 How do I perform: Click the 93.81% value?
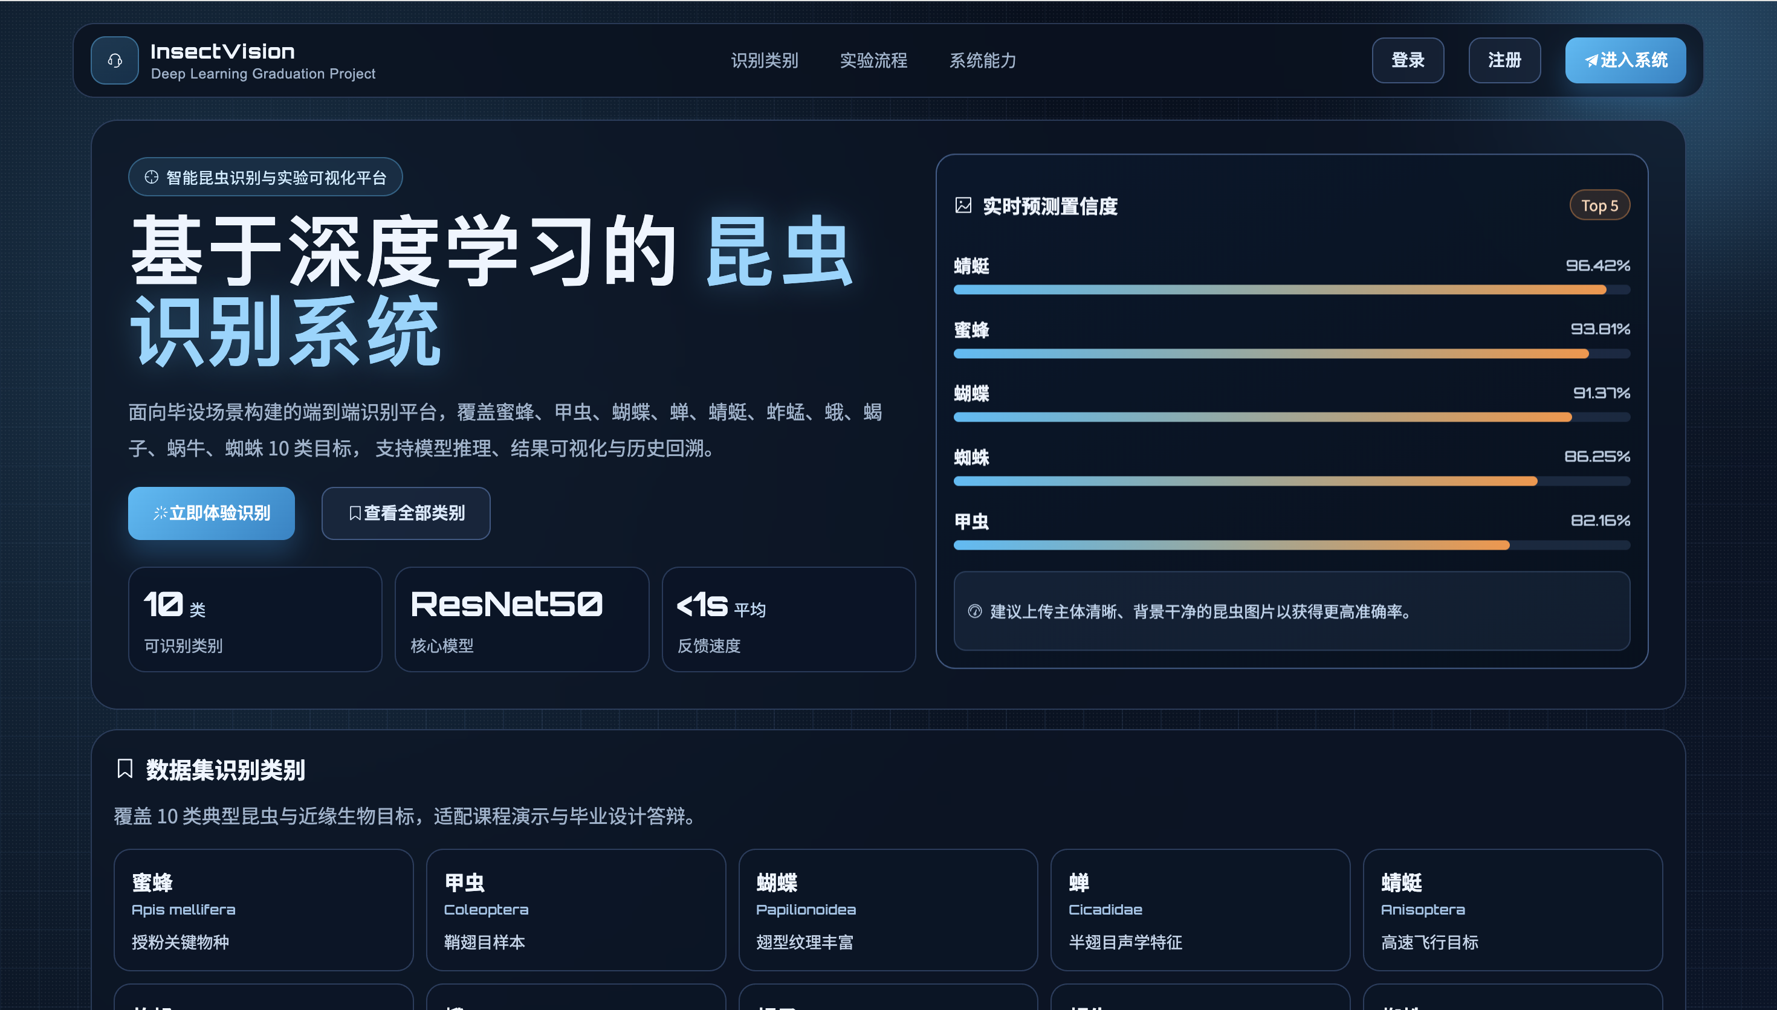click(1600, 329)
